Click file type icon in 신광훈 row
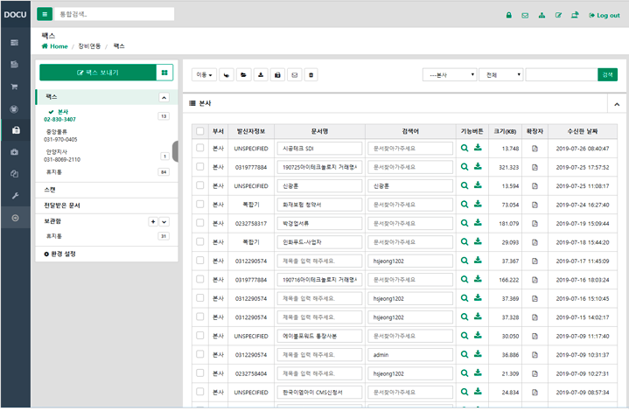 pyautogui.click(x=535, y=186)
